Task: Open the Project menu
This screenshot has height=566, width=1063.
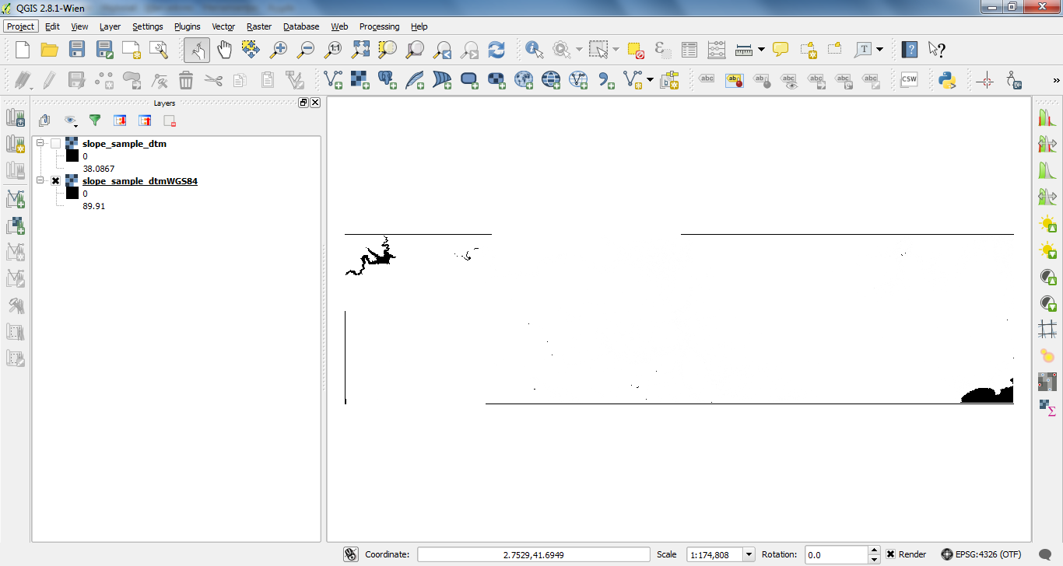Action: pyautogui.click(x=20, y=26)
